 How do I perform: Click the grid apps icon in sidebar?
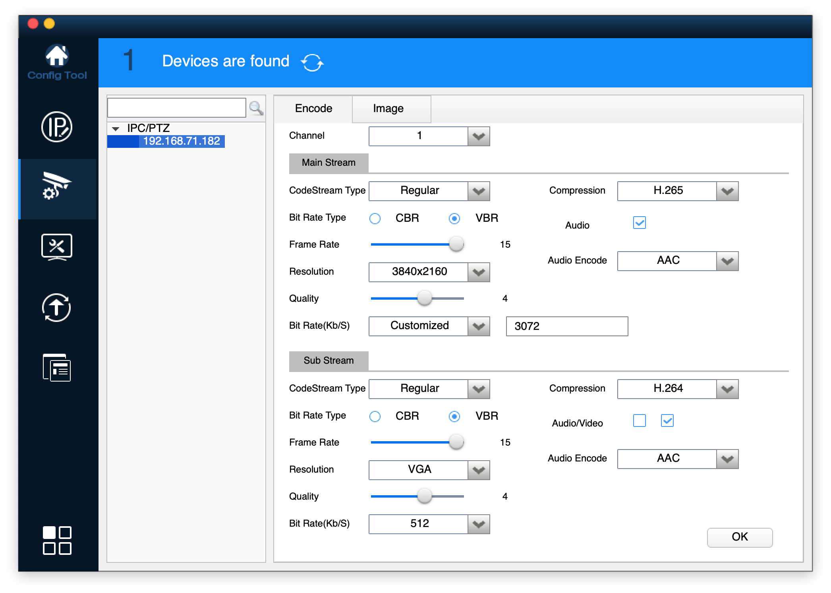(x=57, y=540)
